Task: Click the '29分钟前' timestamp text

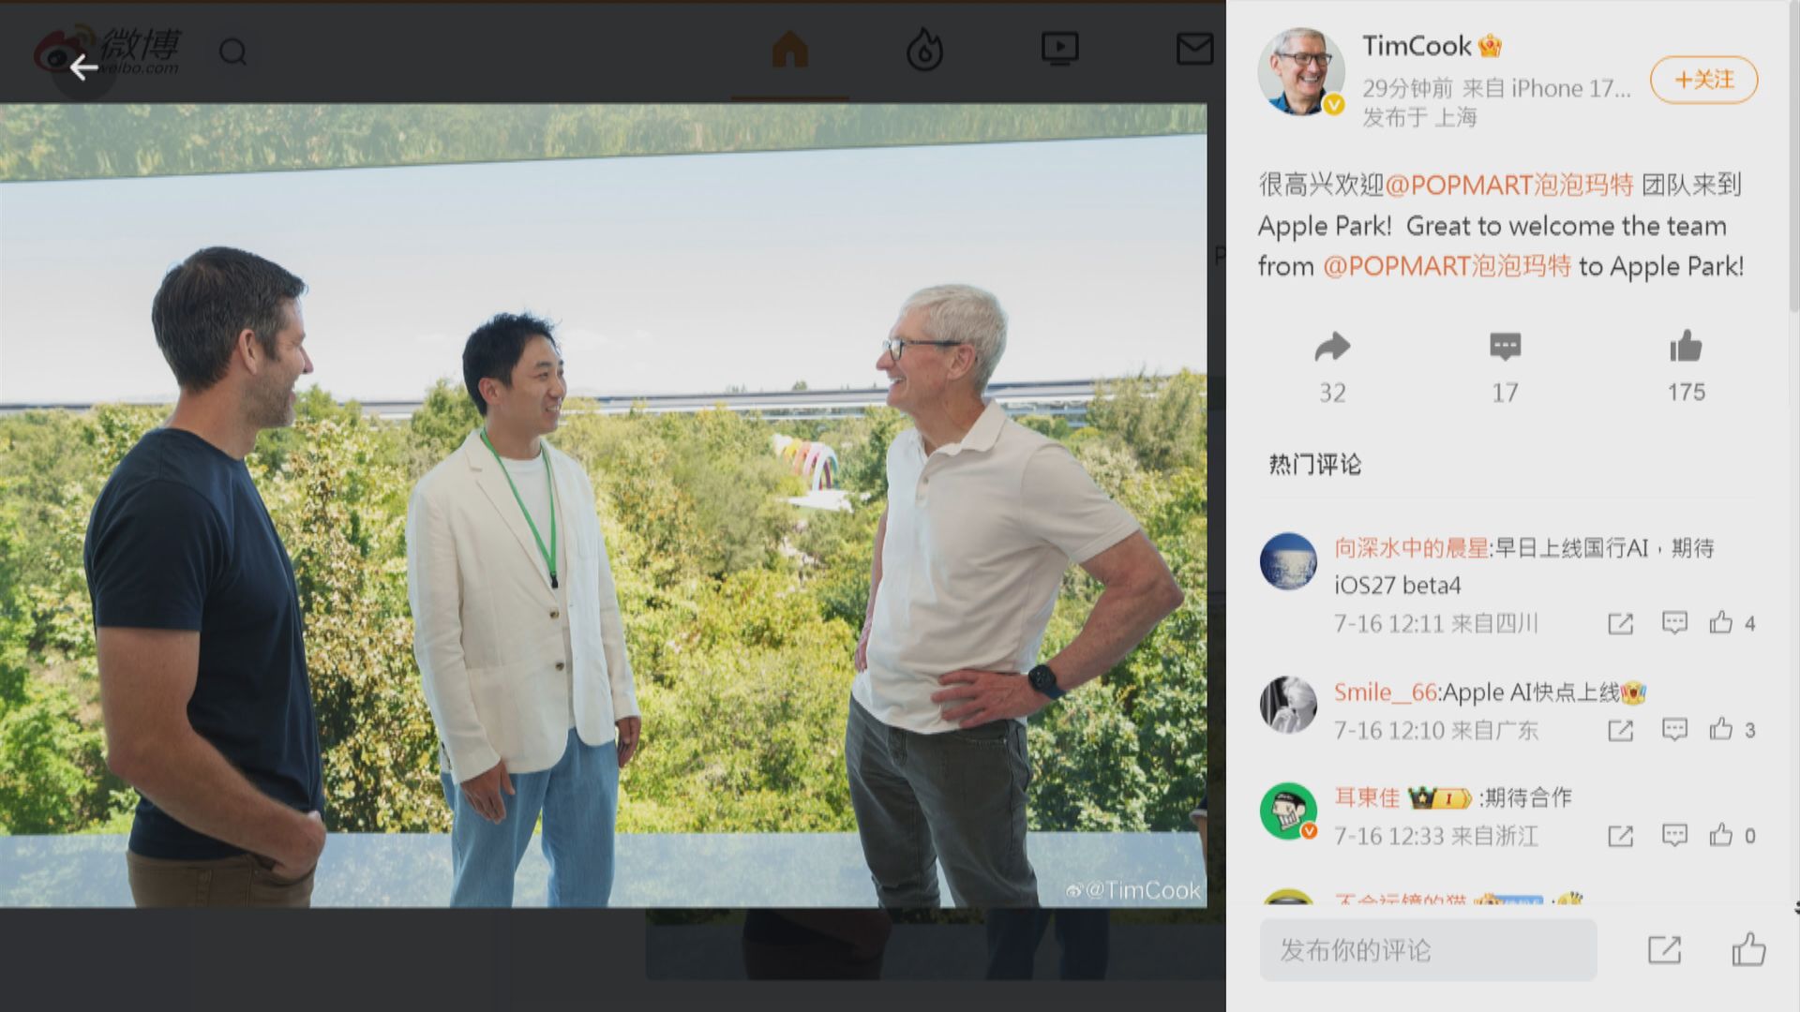Action: tap(1407, 88)
